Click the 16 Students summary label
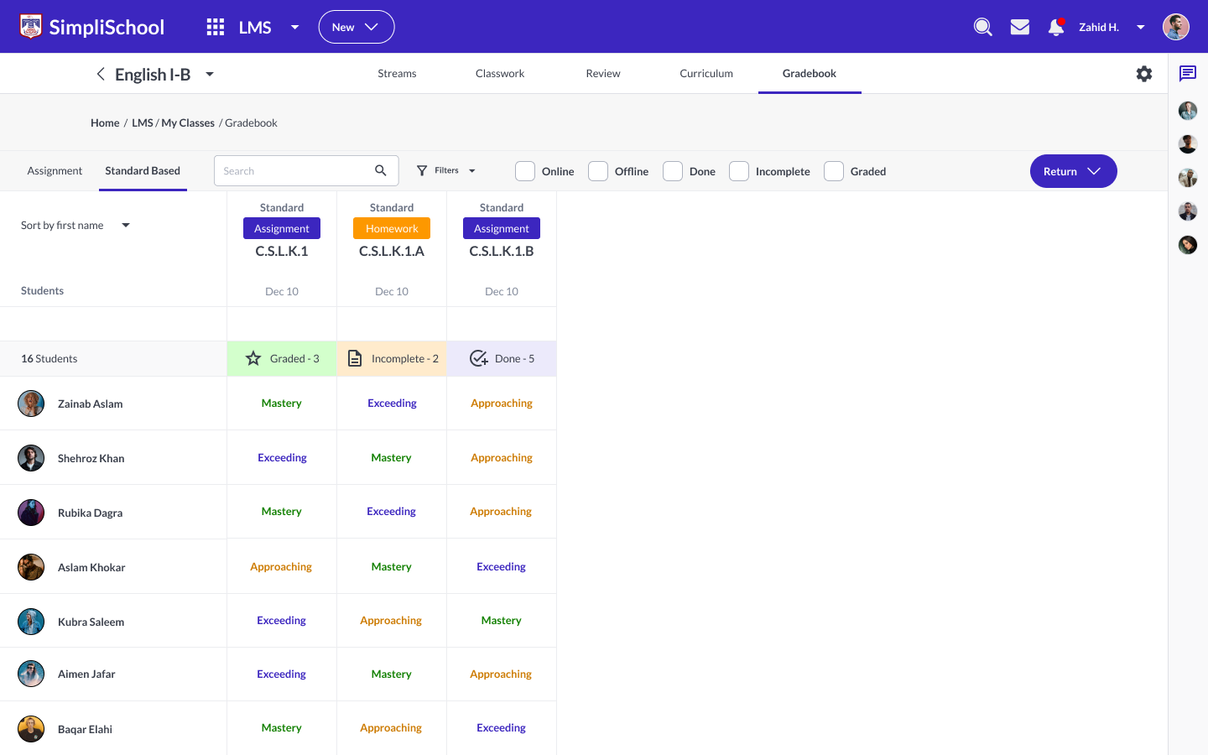The width and height of the screenshot is (1208, 755). [49, 358]
